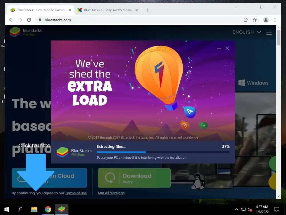This screenshot has height=215, width=286.
Task: Click the padlock site info icon
Action: click(x=40, y=20)
